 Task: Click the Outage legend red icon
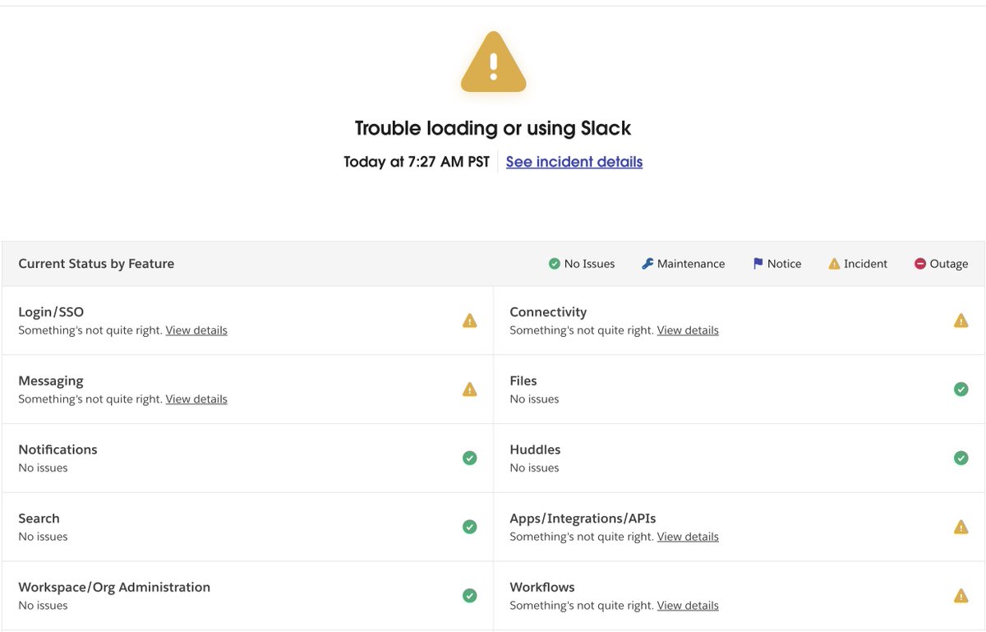[x=920, y=264]
